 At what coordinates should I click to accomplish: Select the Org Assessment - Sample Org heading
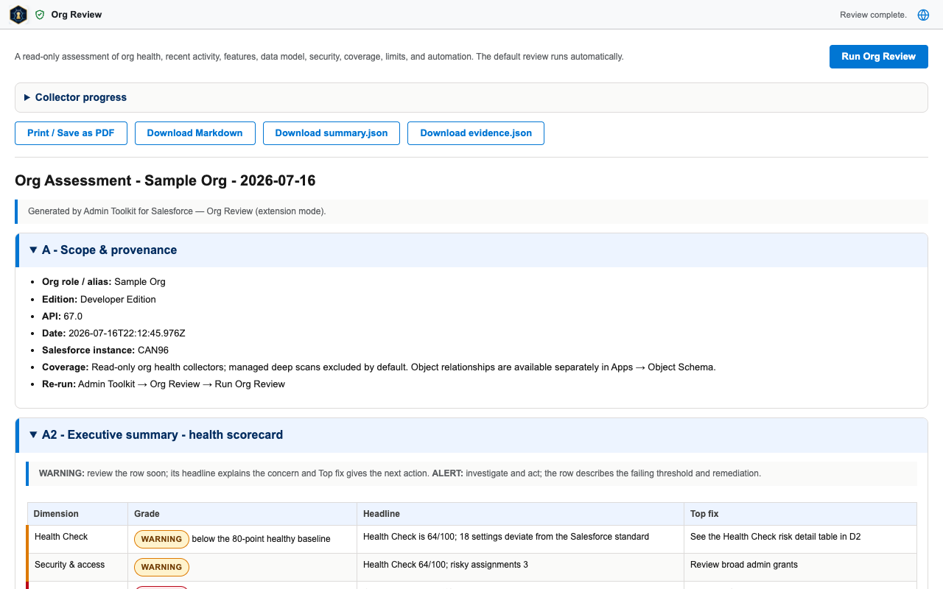click(x=165, y=180)
